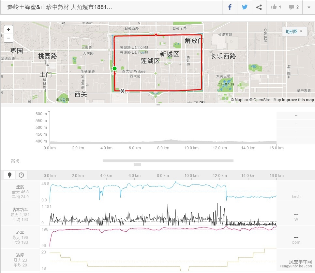Switch chart axis to time with clock icon

click(x=21, y=175)
